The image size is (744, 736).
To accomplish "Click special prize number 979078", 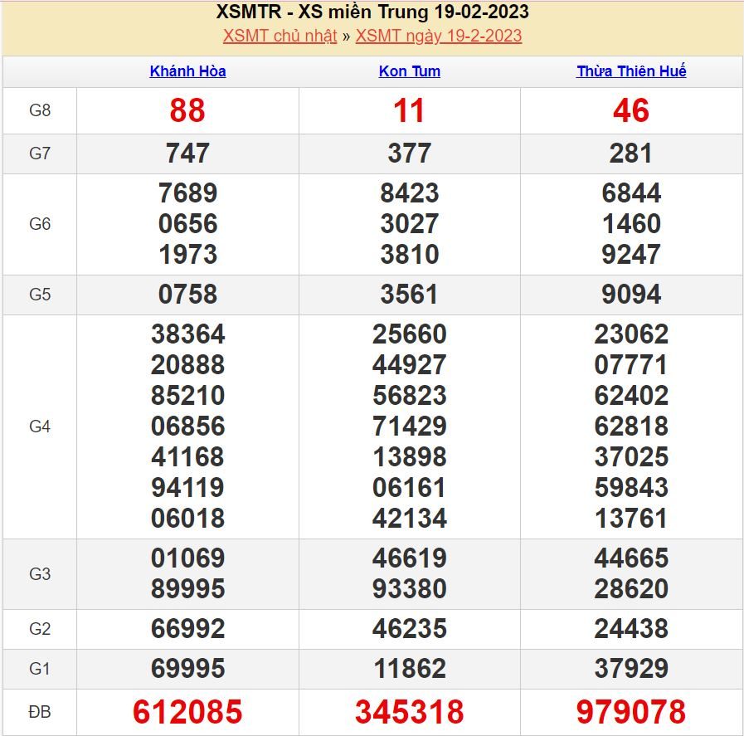I will click(x=631, y=712).
